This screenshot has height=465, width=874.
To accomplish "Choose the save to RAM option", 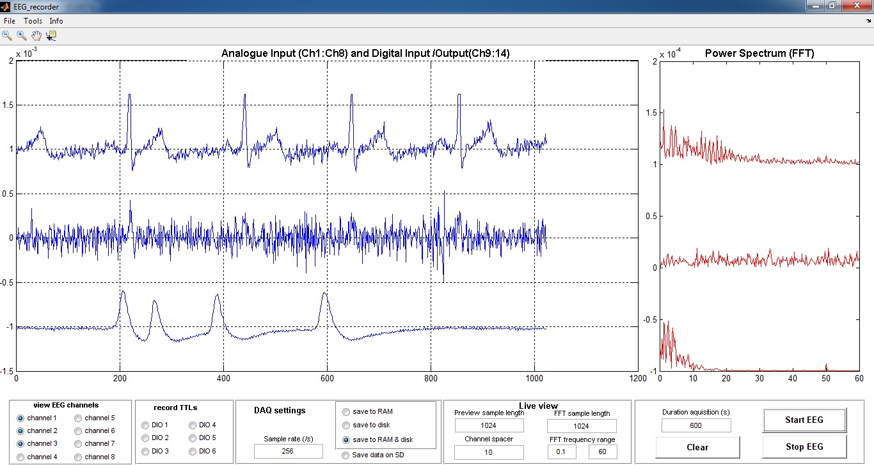I will (x=347, y=411).
